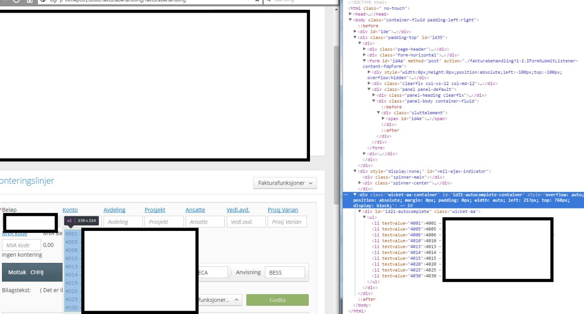Focus the Avdeling input field
This screenshot has width=584, height=314.
[123, 222]
